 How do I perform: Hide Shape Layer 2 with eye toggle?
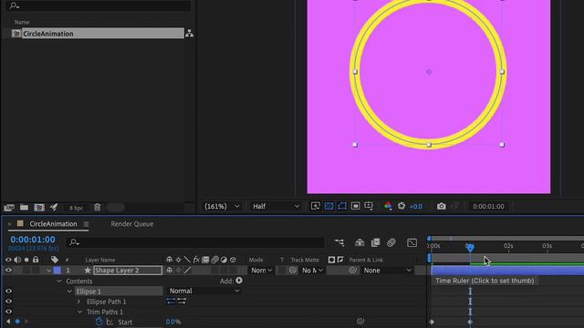pos(8,271)
